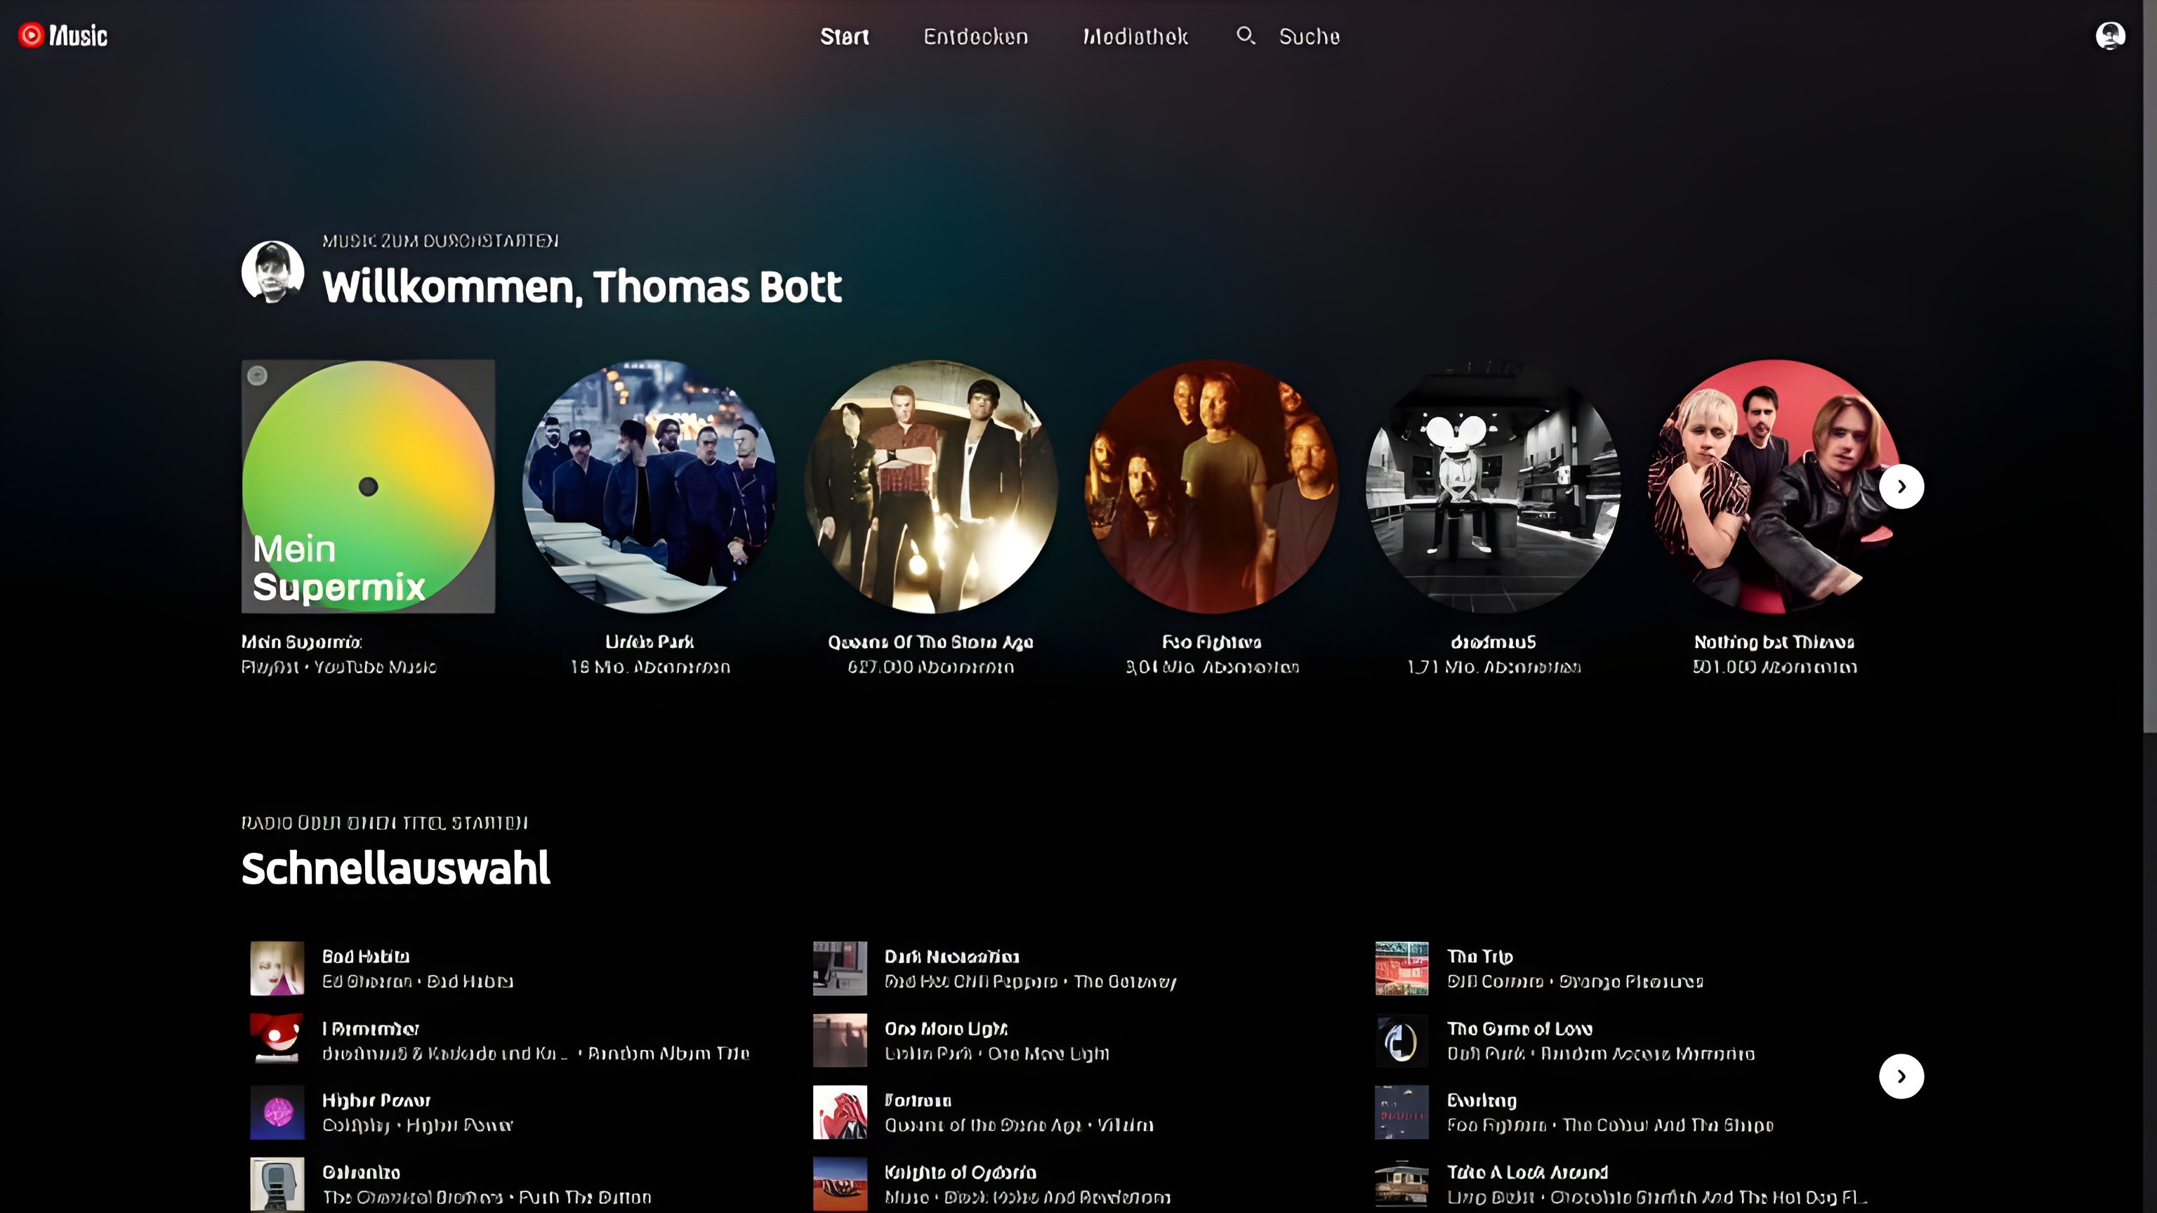This screenshot has width=2157, height=1213.
Task: Show next artists with carousel arrow
Action: [x=1901, y=486]
